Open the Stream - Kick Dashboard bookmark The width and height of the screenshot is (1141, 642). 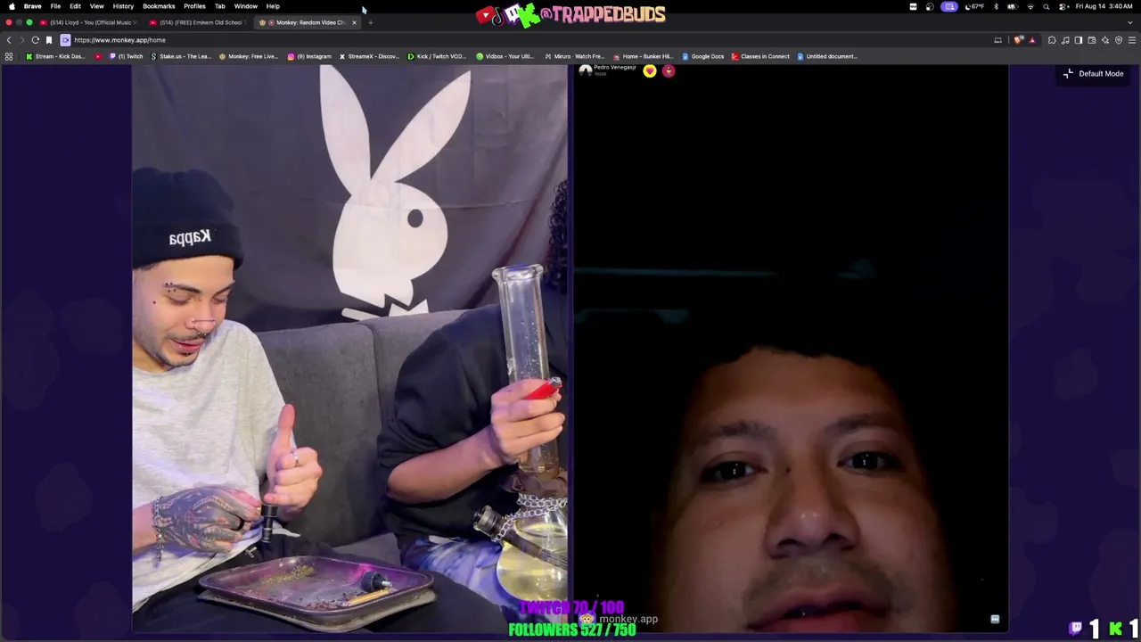coord(55,56)
